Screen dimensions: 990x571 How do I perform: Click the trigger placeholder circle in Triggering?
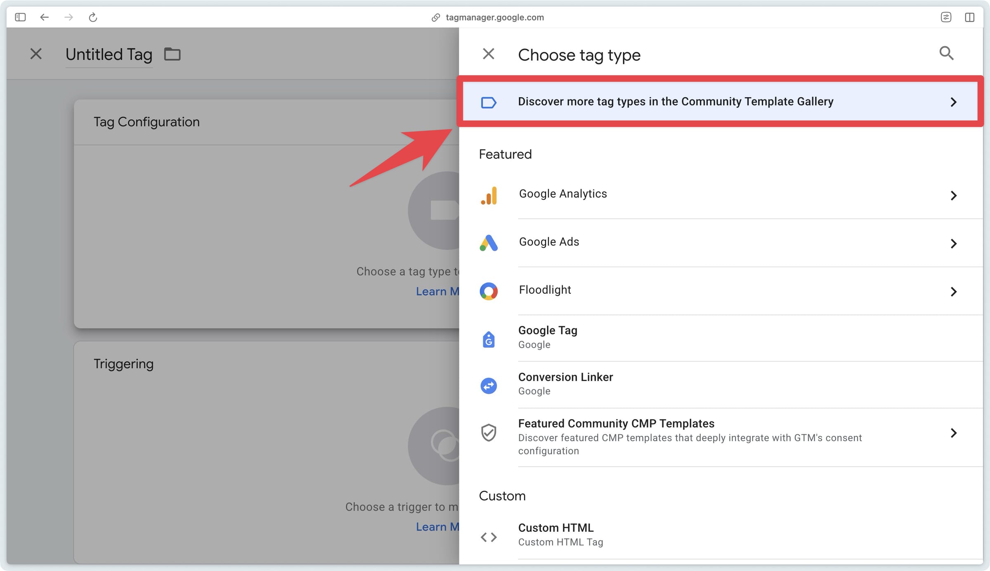[x=433, y=446]
